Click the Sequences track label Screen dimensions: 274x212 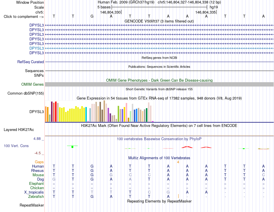pos(34,71)
